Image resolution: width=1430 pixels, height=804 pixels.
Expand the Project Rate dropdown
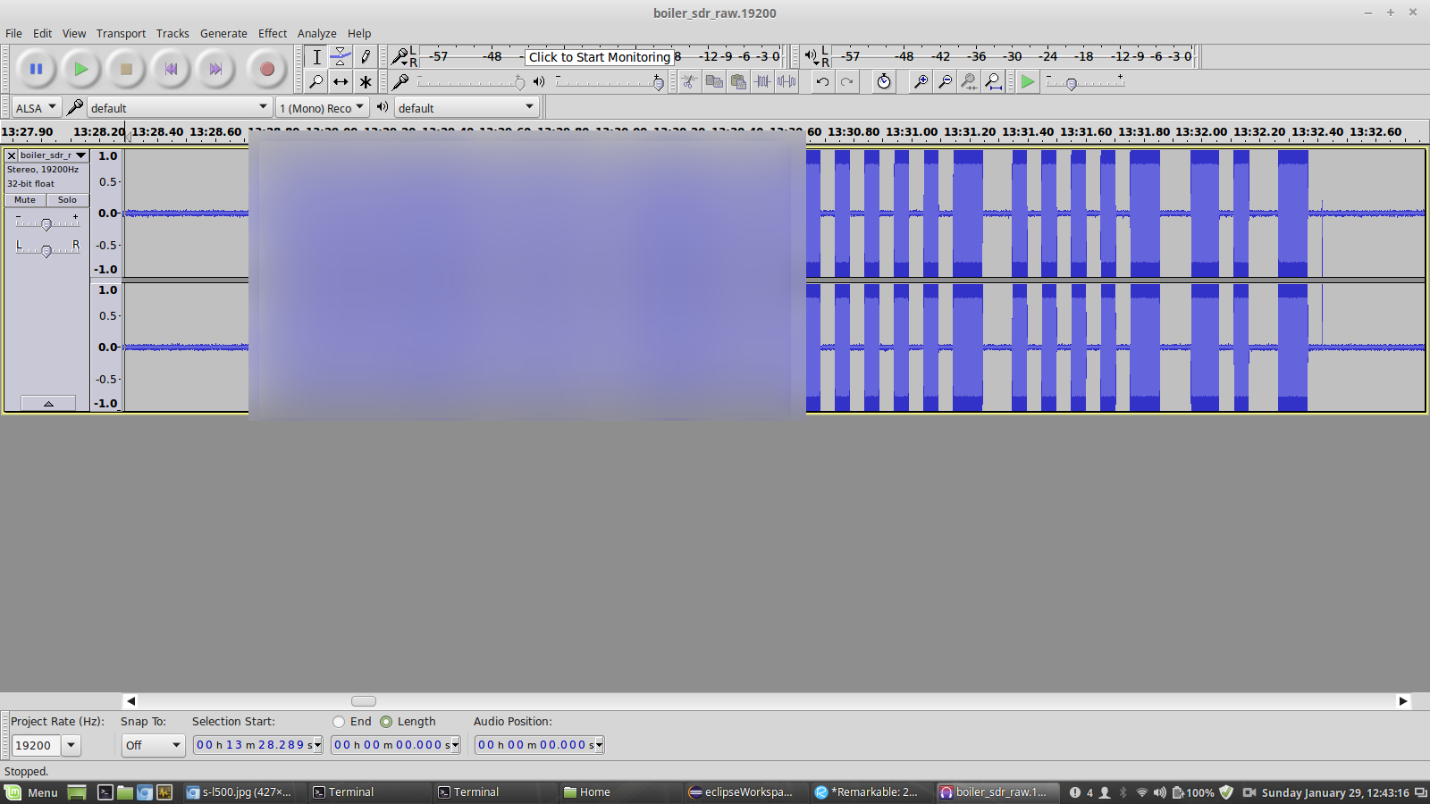71,745
